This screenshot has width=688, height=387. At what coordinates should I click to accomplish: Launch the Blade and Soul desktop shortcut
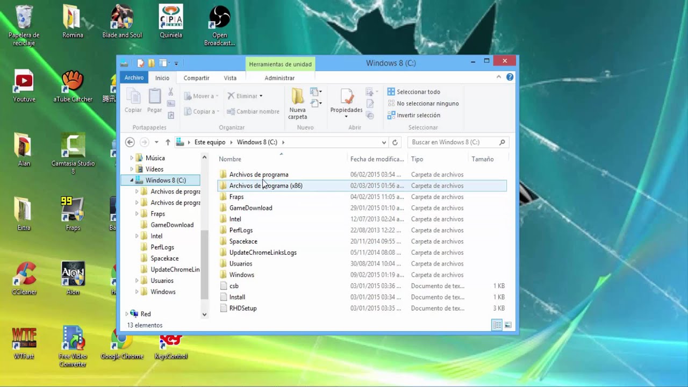point(122,21)
